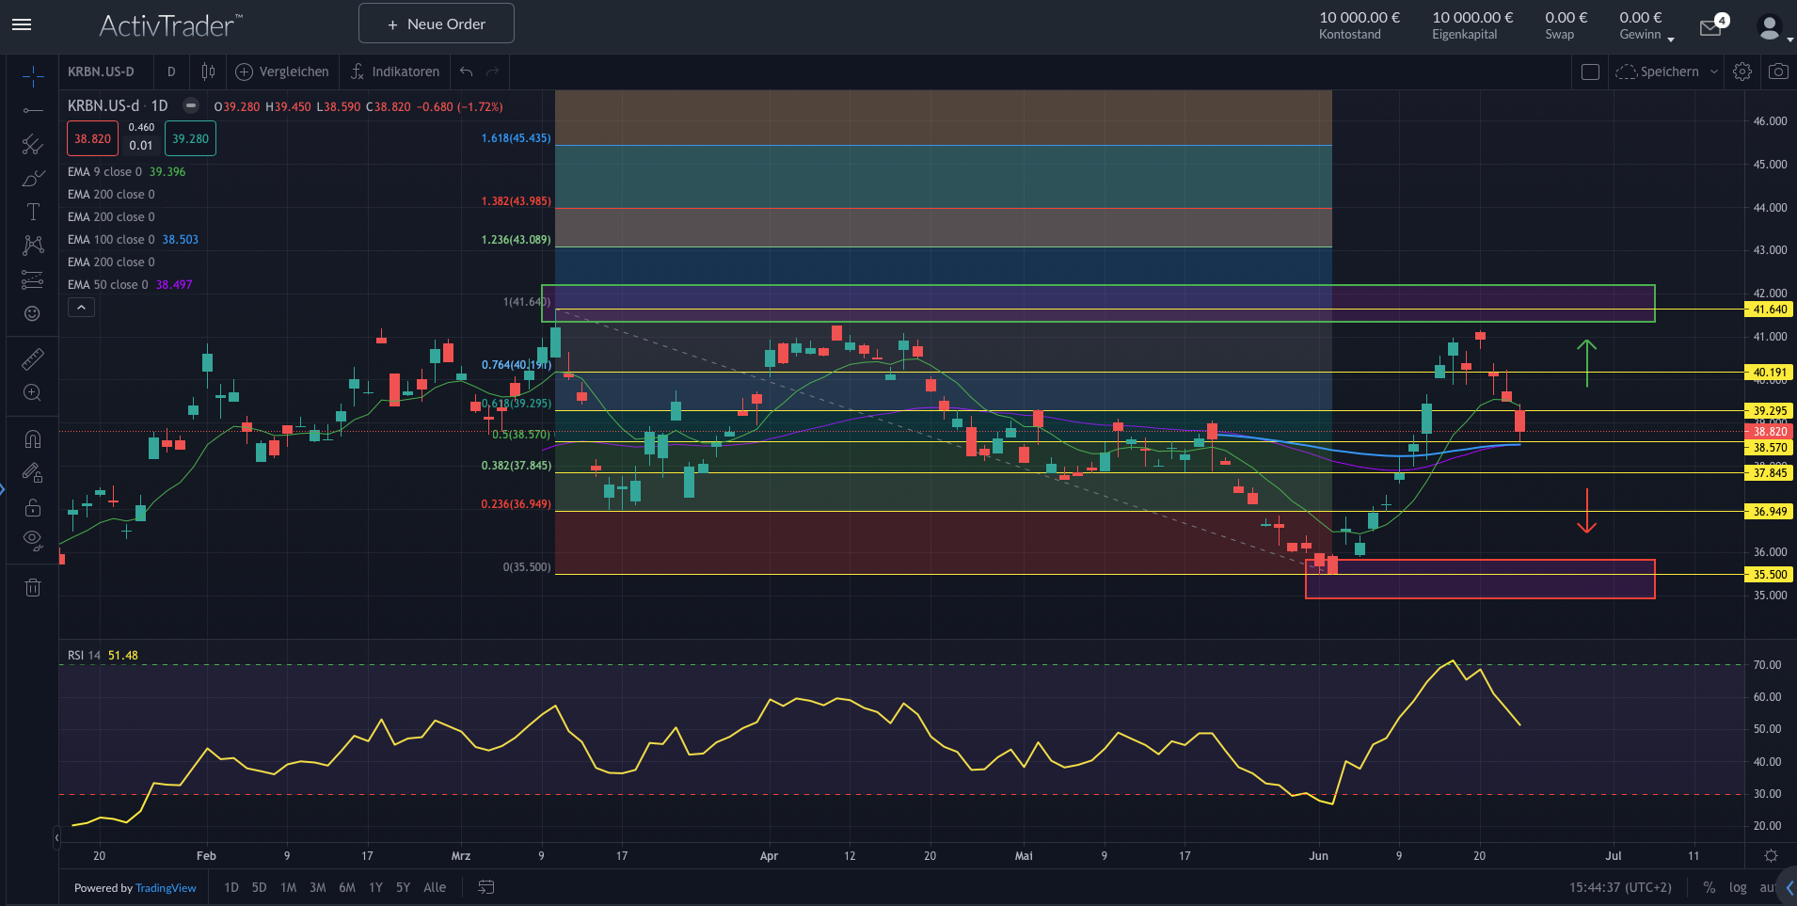Open the TradingView link
The height and width of the screenshot is (906, 1797).
166,887
